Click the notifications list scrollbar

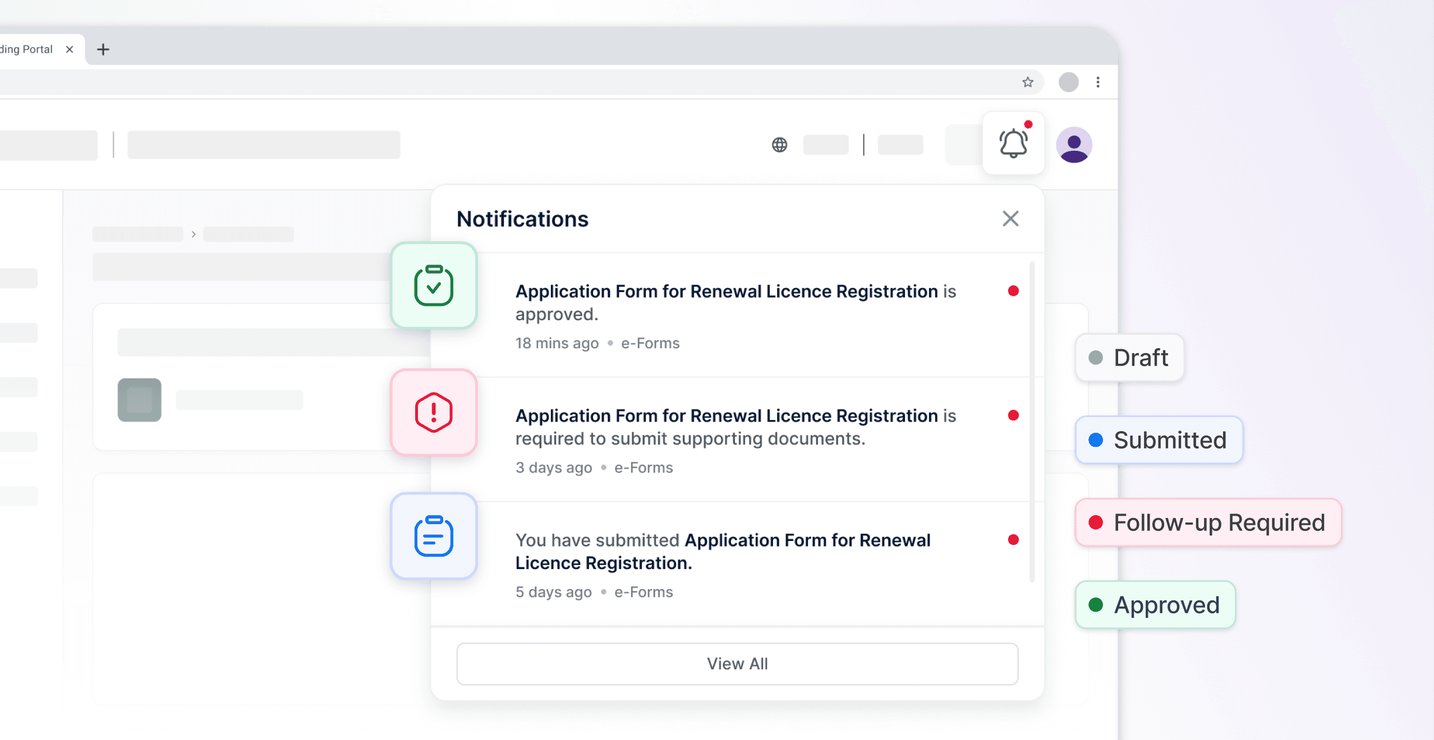pyautogui.click(x=1032, y=420)
